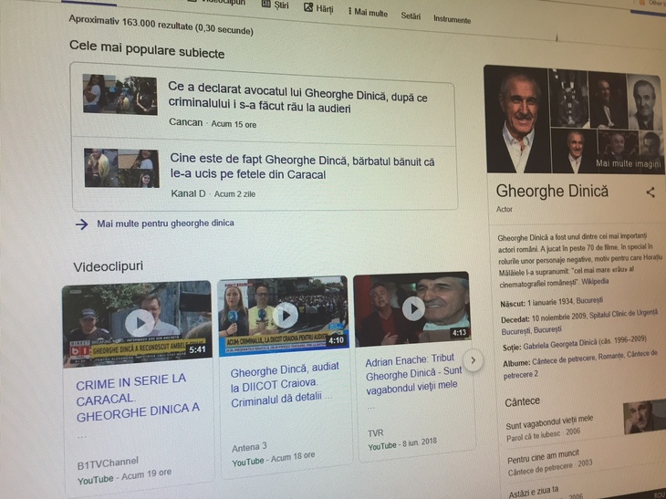Open Kanal D article about fetele din Caracal
This screenshot has height=499, width=666.
[302, 166]
